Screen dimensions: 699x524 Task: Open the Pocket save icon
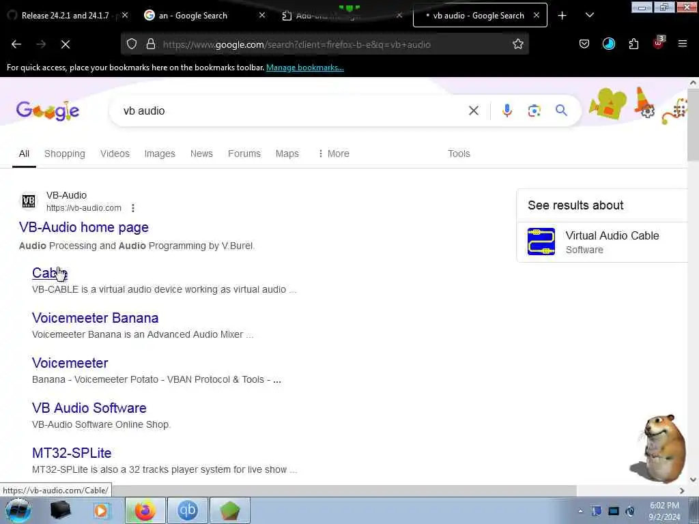584,44
